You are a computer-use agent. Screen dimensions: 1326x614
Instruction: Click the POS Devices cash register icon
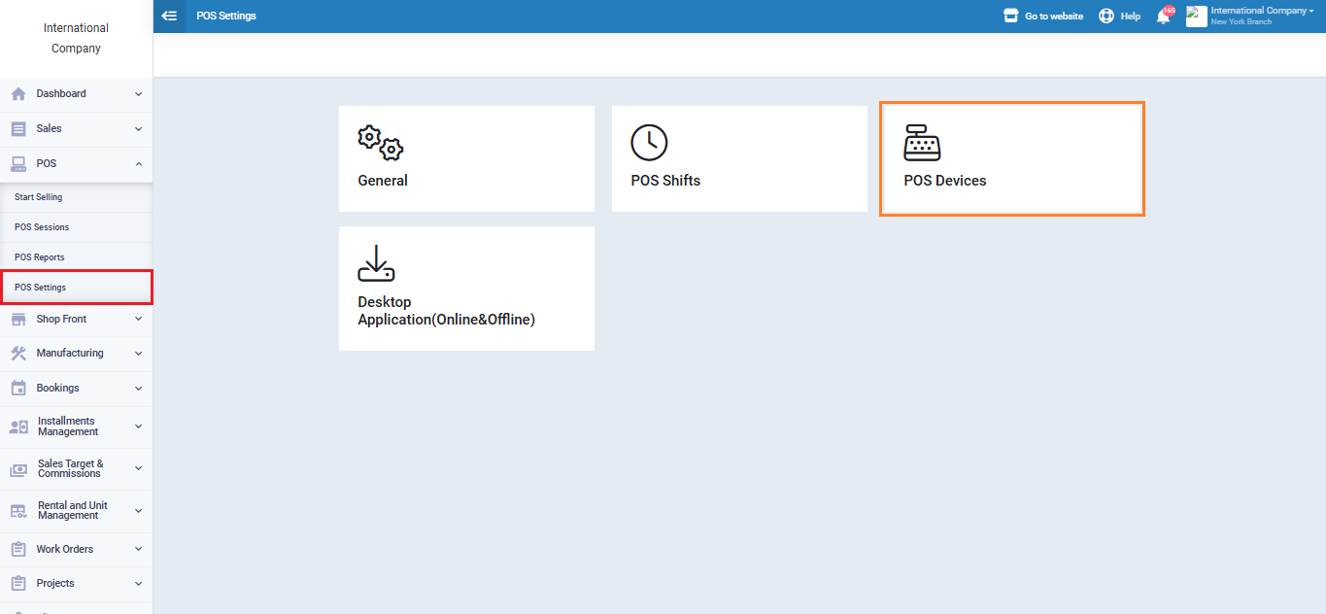[x=922, y=143]
